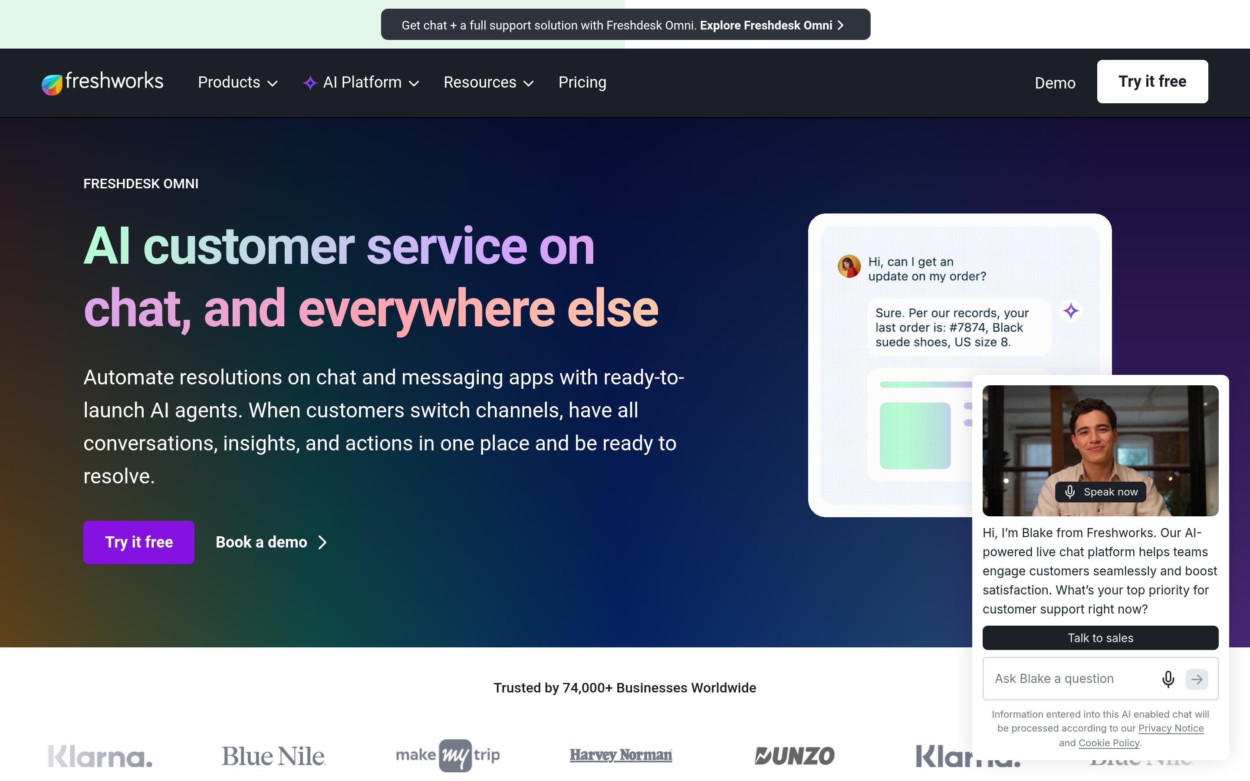Screen dimensions: 1250x781
Task: Click the AI sparkle icon beside chat reply
Action: coord(1071,311)
